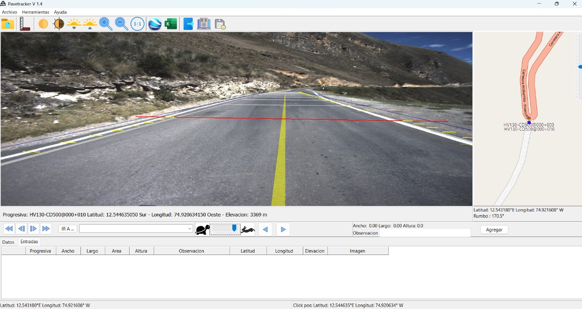The image size is (582, 309).
Task: Open the Google Earth globe icon
Action: [x=155, y=24]
